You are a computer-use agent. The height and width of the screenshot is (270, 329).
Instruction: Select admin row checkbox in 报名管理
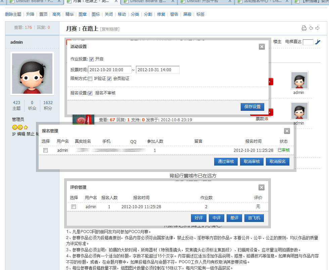coord(45,150)
